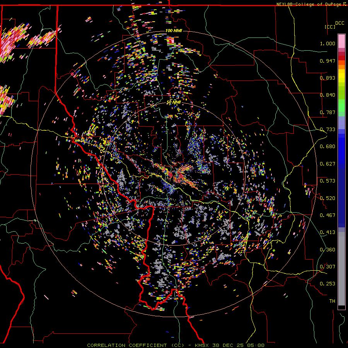Select the 05:00 timestamp
This screenshot has width=348, height=348.
coord(255,345)
